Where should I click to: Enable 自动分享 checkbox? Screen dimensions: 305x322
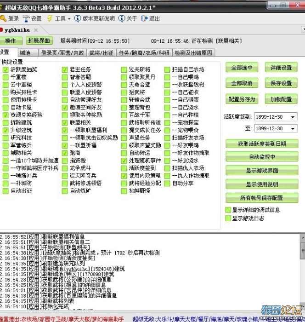167,184
